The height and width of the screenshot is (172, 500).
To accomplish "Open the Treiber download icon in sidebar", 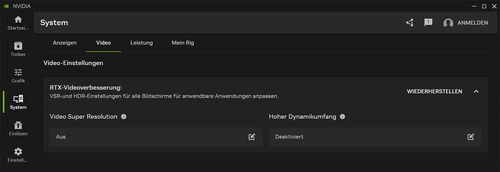I will click(x=18, y=46).
